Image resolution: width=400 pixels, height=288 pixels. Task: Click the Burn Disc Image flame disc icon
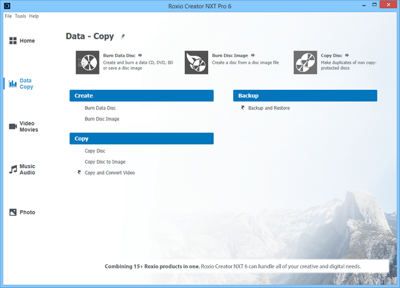pos(196,62)
